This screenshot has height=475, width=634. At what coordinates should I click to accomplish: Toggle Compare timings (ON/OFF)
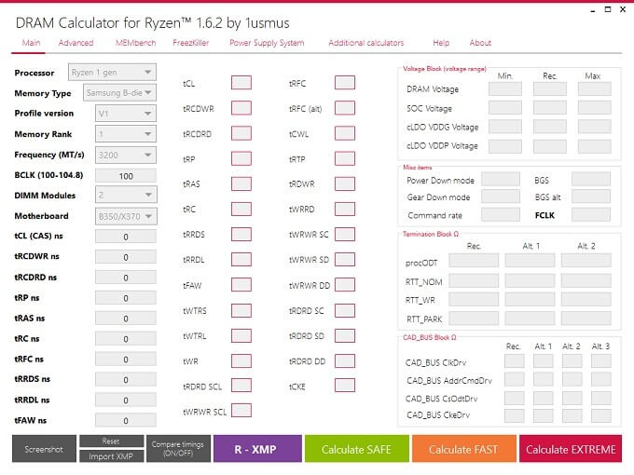pyautogui.click(x=178, y=449)
